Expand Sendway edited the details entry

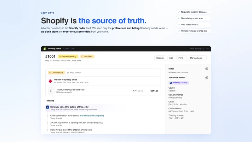point(70,107)
